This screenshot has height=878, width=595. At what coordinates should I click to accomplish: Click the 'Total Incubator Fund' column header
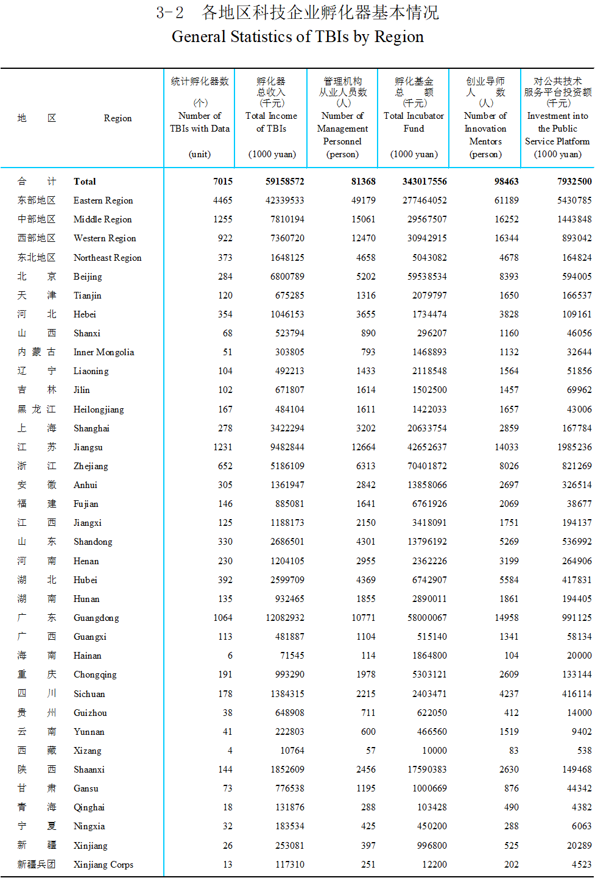[x=414, y=122]
